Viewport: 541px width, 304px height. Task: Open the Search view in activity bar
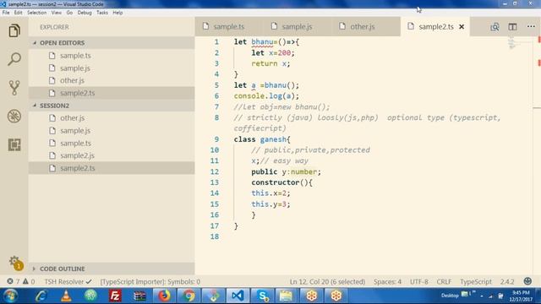pos(14,59)
